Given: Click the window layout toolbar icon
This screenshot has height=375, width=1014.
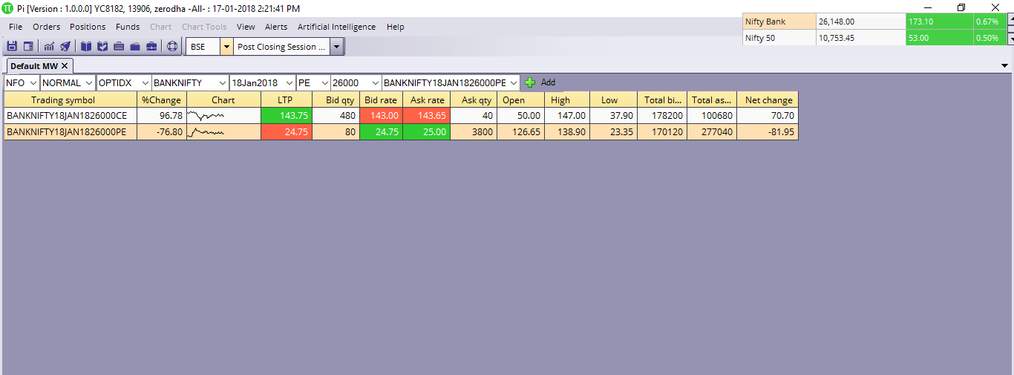Looking at the screenshot, I should tap(28, 47).
